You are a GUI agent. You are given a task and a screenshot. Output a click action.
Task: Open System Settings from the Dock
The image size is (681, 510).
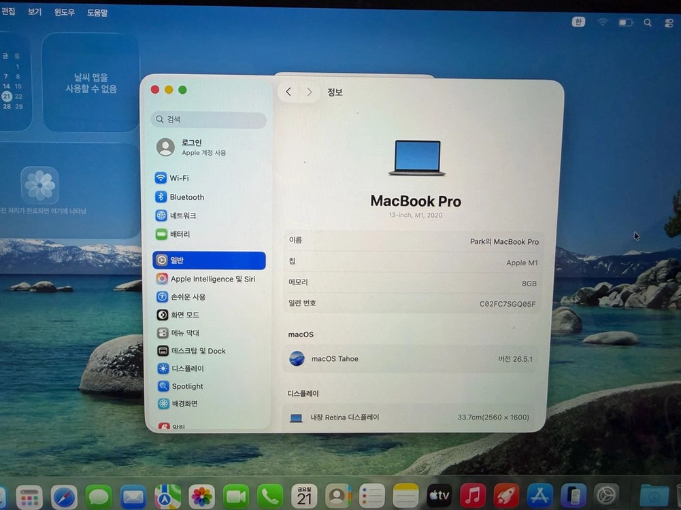coord(607,495)
